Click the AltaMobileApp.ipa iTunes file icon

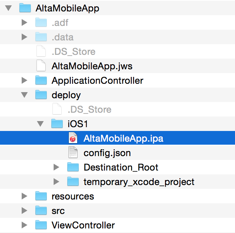(73, 138)
